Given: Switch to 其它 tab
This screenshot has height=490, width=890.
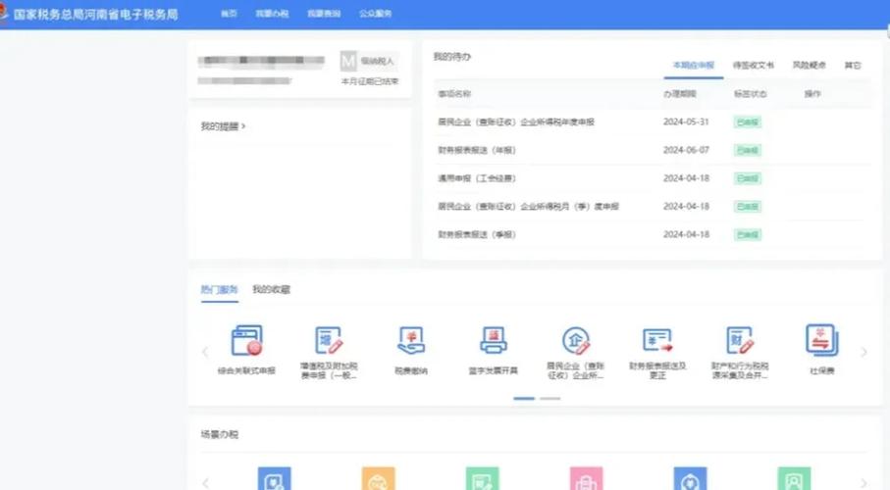Looking at the screenshot, I should tap(853, 66).
